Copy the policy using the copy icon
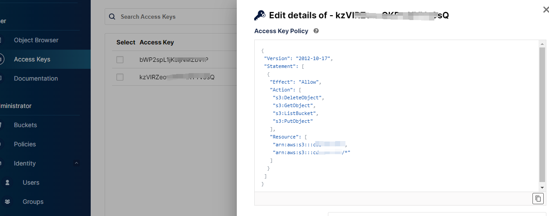The height and width of the screenshot is (216, 549). pos(538,199)
